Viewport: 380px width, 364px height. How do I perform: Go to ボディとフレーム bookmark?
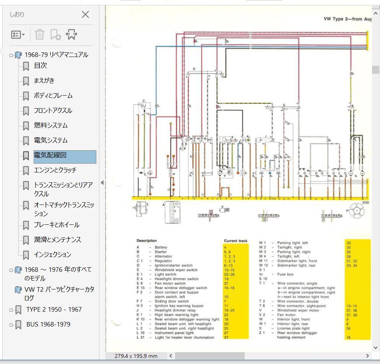point(53,96)
